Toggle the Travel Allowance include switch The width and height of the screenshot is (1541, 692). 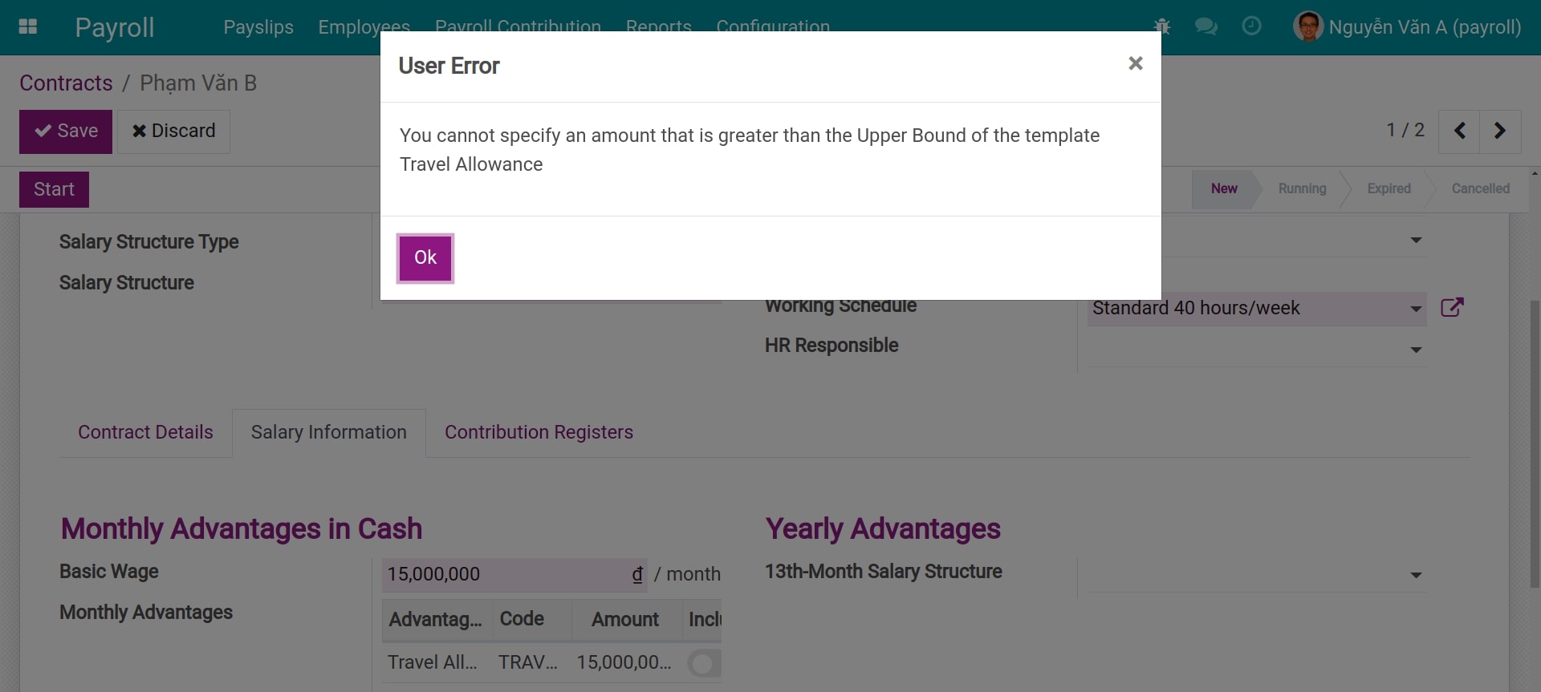pos(704,663)
